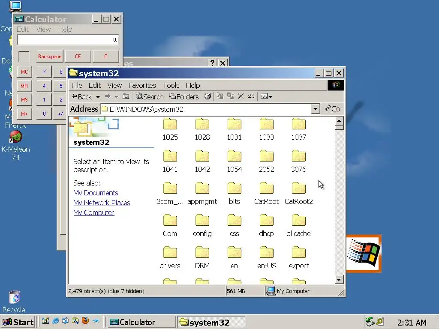Viewport: 439px width, 329px height.
Task: Click the 0 key in Calculator
Action: tap(44, 114)
